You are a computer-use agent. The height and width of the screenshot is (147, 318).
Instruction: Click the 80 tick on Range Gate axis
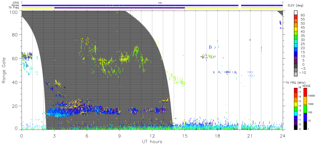point(15,35)
